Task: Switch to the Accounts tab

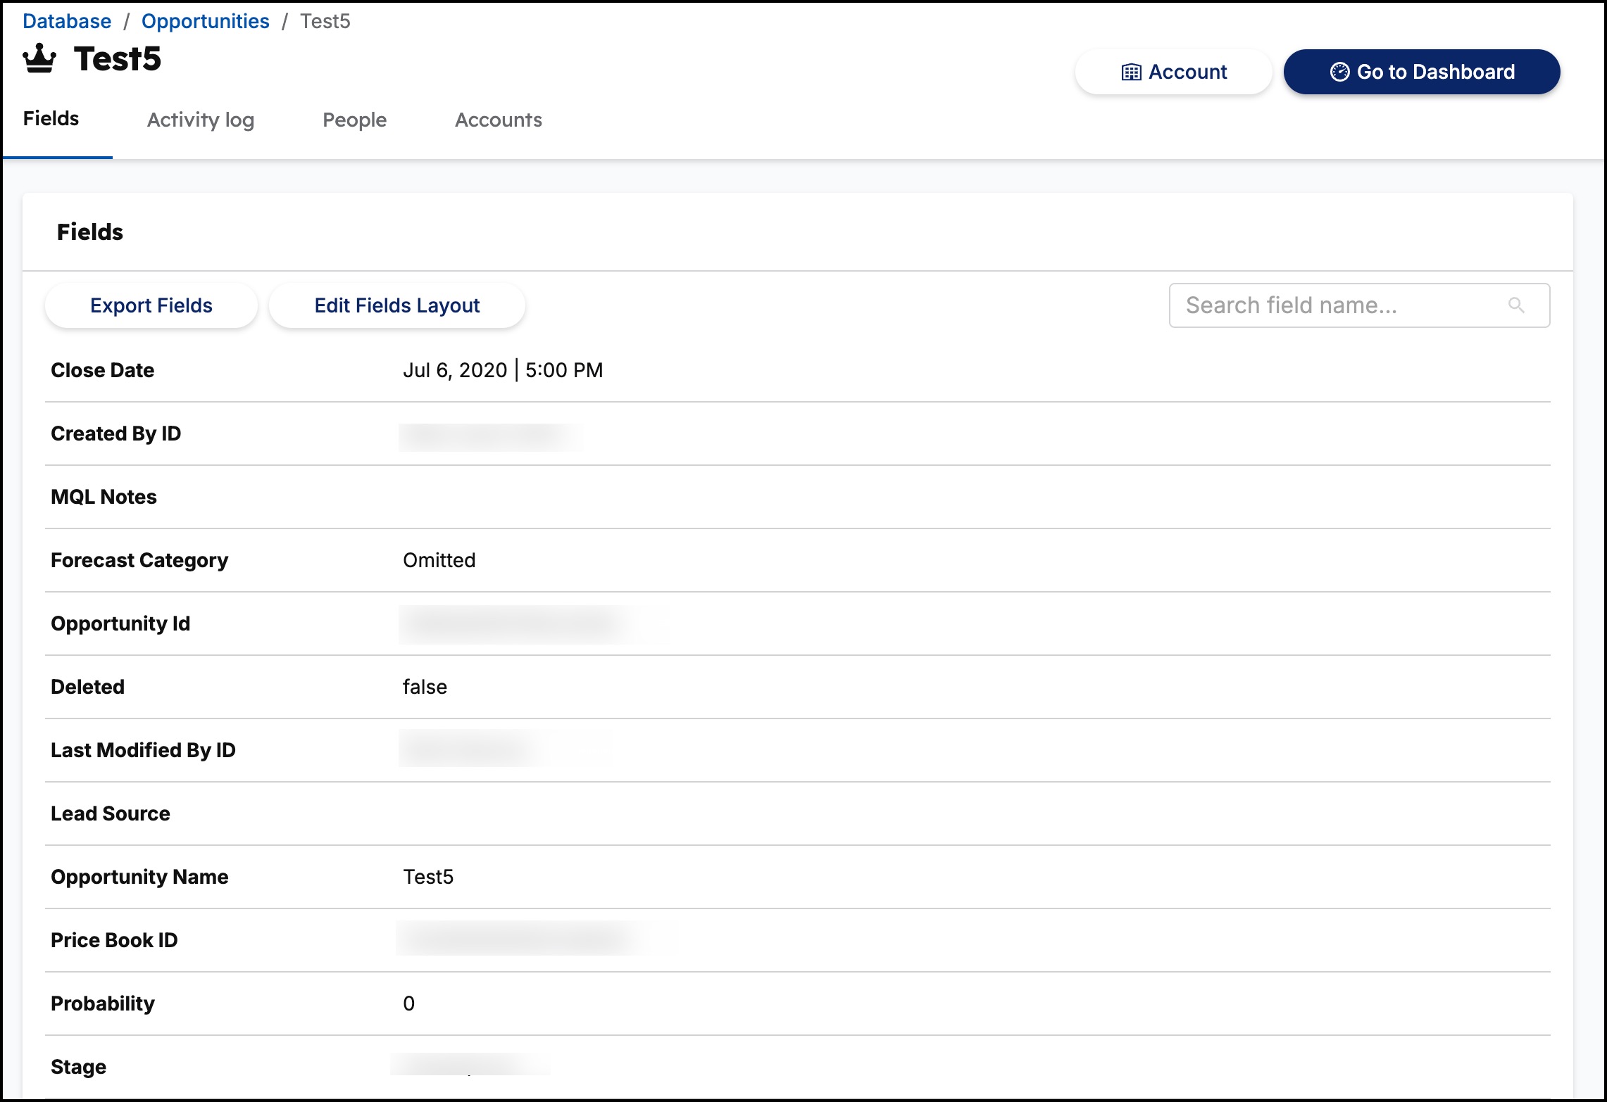Action: [499, 120]
